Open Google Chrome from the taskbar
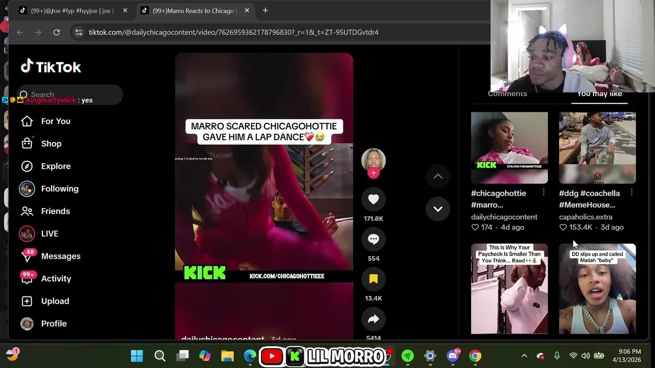Image resolution: width=655 pixels, height=368 pixels. [x=475, y=356]
